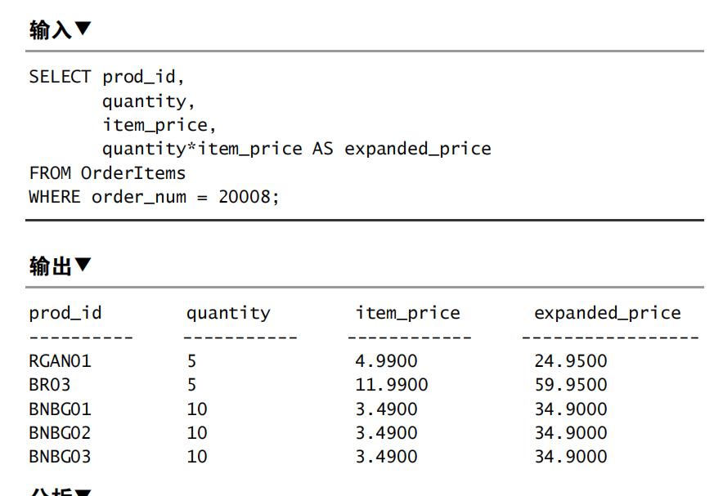
Task: Click the OrderItems table name
Action: point(133,173)
